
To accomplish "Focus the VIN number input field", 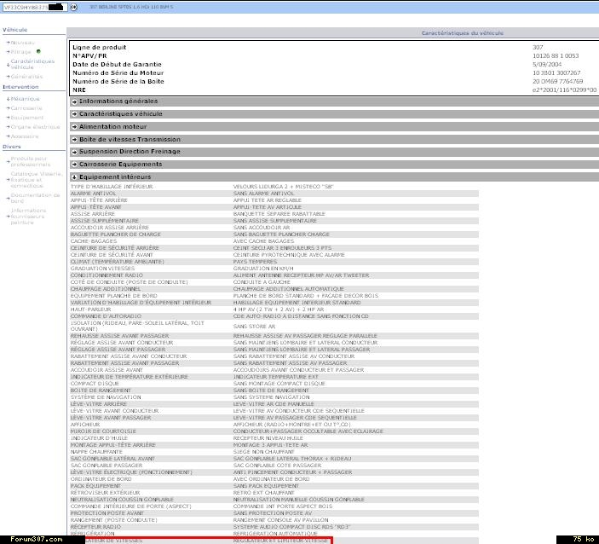I will pos(35,7).
